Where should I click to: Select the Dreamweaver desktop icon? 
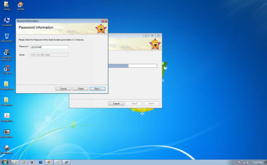point(7,149)
